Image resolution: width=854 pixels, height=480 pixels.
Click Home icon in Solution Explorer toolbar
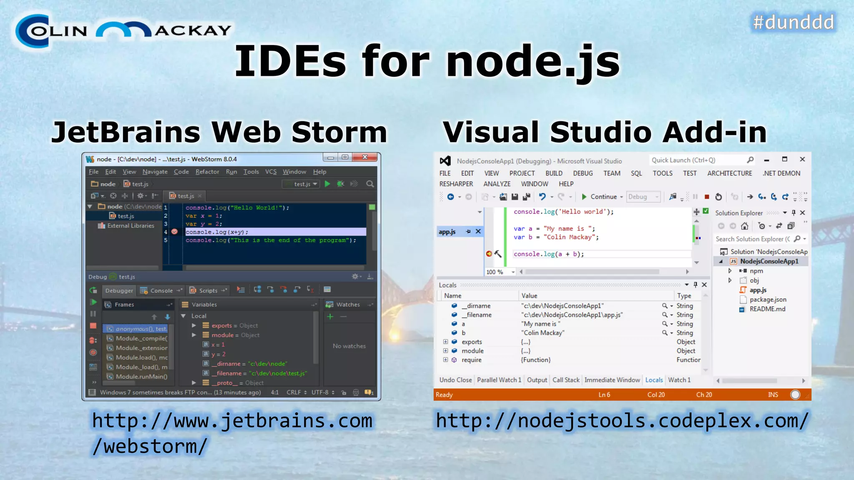coord(745,226)
